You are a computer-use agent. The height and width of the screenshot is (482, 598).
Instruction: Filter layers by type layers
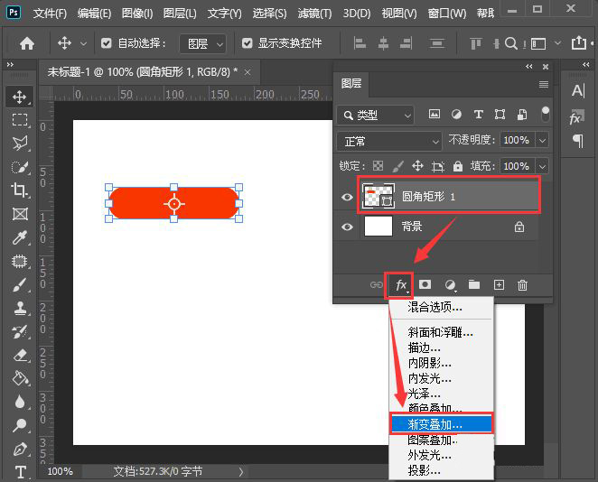(478, 114)
